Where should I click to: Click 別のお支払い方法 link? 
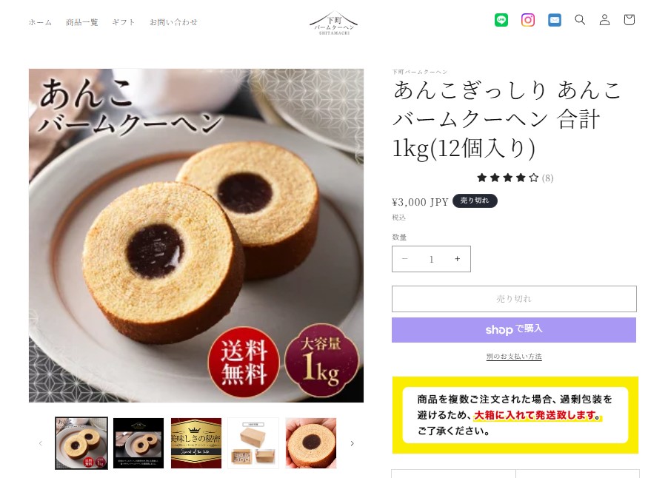(x=514, y=356)
